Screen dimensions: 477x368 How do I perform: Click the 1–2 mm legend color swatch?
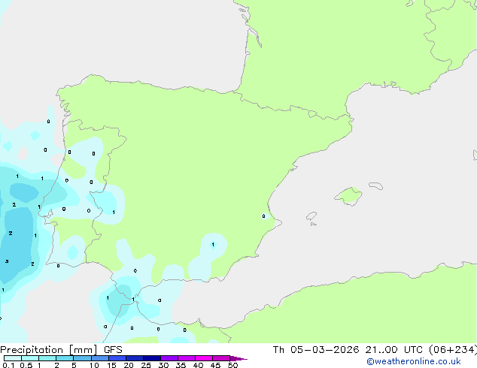47,358
